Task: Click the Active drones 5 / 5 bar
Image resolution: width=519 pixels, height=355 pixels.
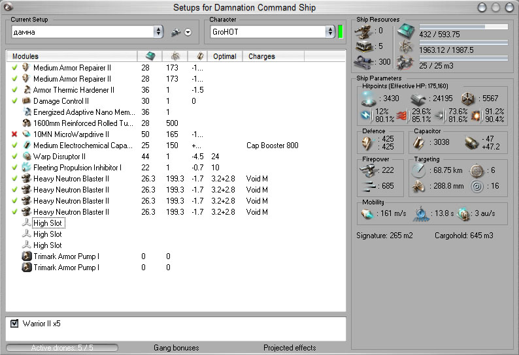Action: coord(62,348)
